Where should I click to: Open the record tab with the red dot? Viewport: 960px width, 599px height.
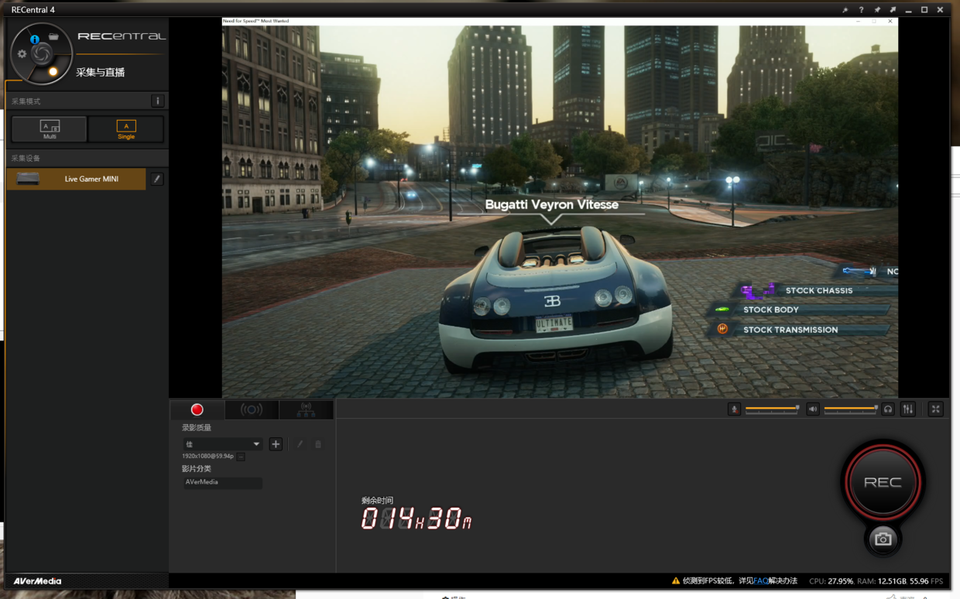coord(197,409)
